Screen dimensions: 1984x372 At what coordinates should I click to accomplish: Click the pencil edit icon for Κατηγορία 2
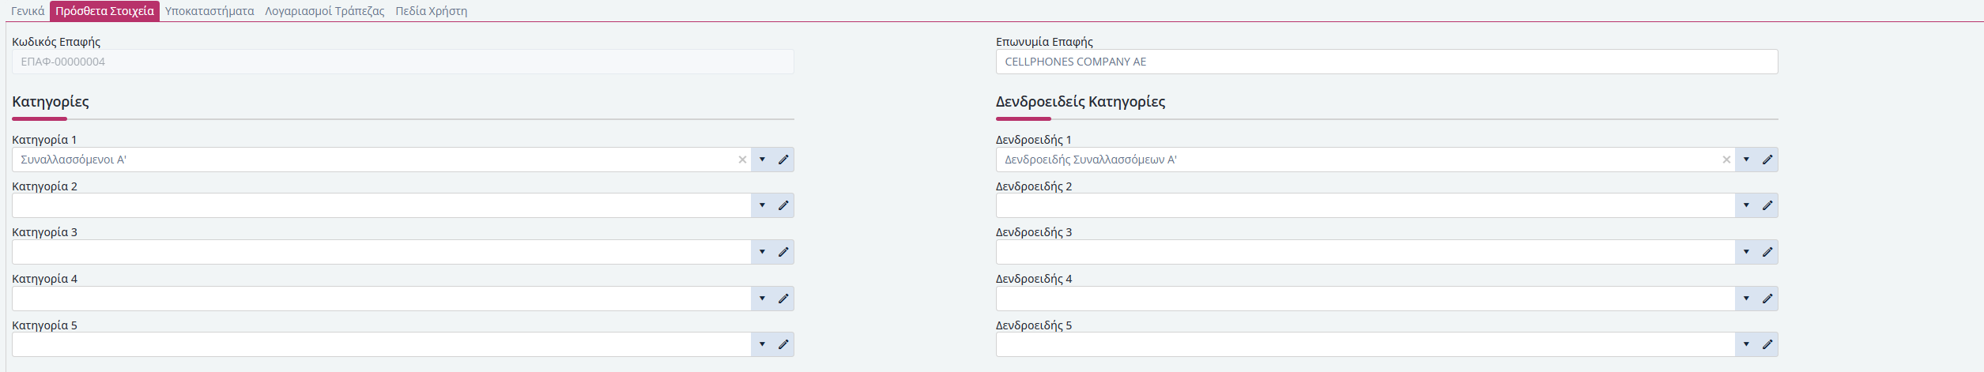[783, 205]
